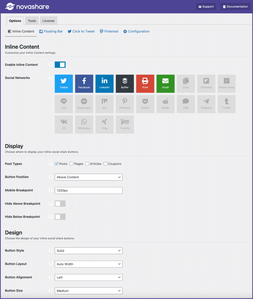Image resolution: width=253 pixels, height=299 pixels.
Task: Toggle Hide Below Breakpoint switch
Action: (60, 217)
